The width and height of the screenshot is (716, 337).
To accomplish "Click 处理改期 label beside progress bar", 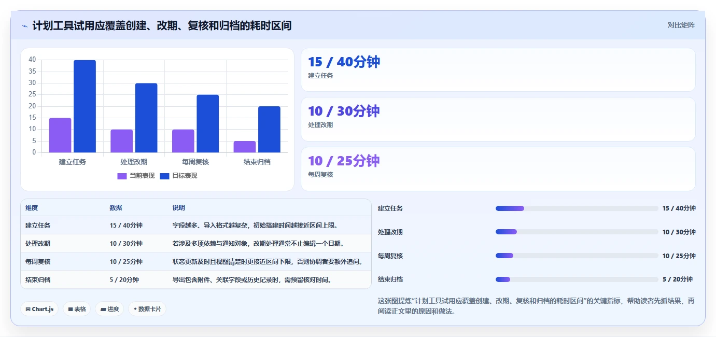I will (390, 232).
